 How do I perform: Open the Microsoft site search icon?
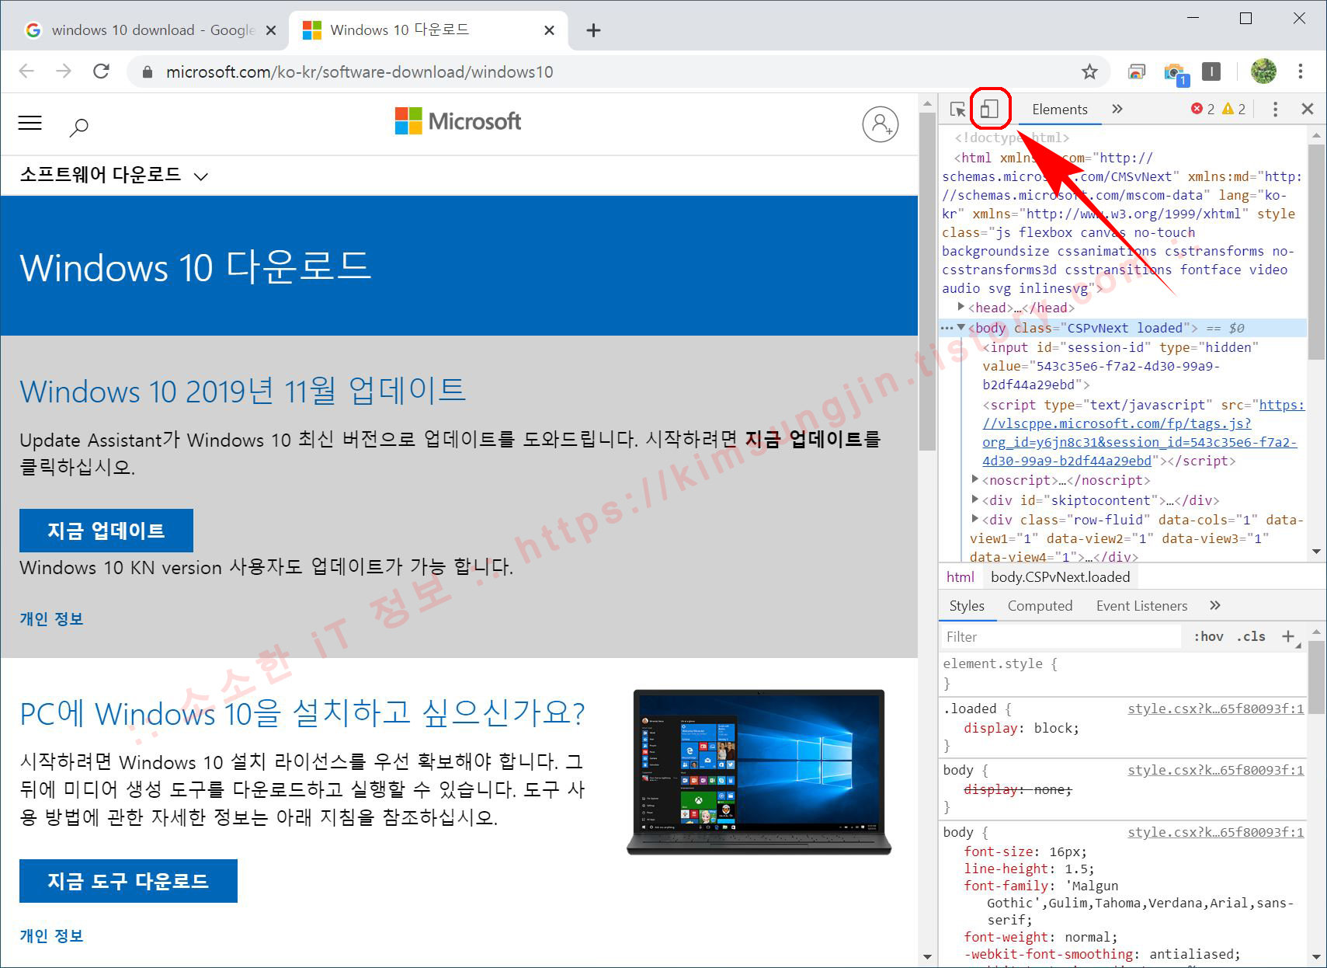78,127
